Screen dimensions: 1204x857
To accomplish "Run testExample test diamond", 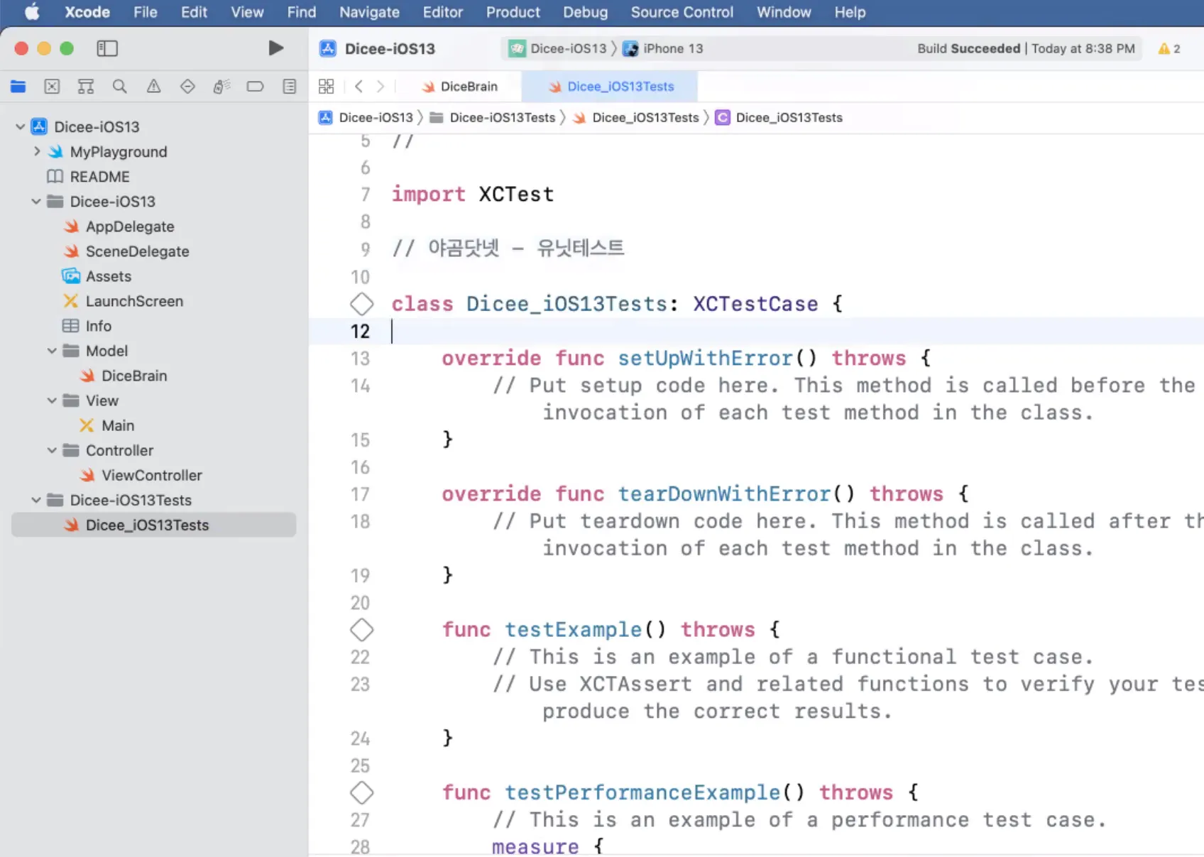I will coord(361,630).
